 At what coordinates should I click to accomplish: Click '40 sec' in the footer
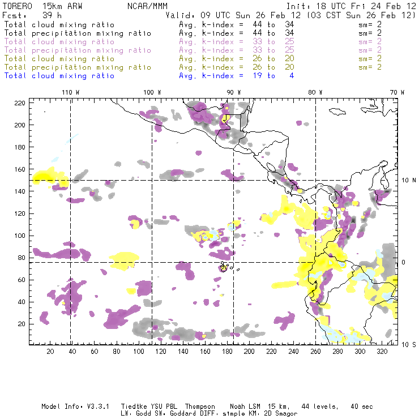point(362,407)
